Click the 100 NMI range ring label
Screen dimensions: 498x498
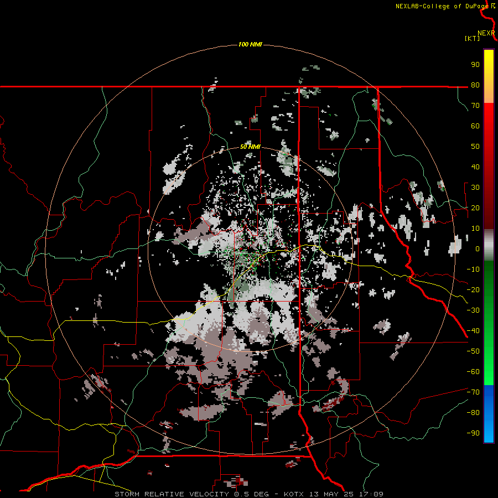(250, 44)
